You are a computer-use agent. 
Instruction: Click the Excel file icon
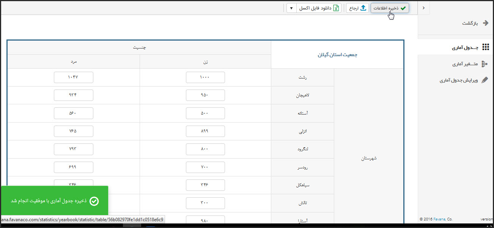click(x=336, y=8)
